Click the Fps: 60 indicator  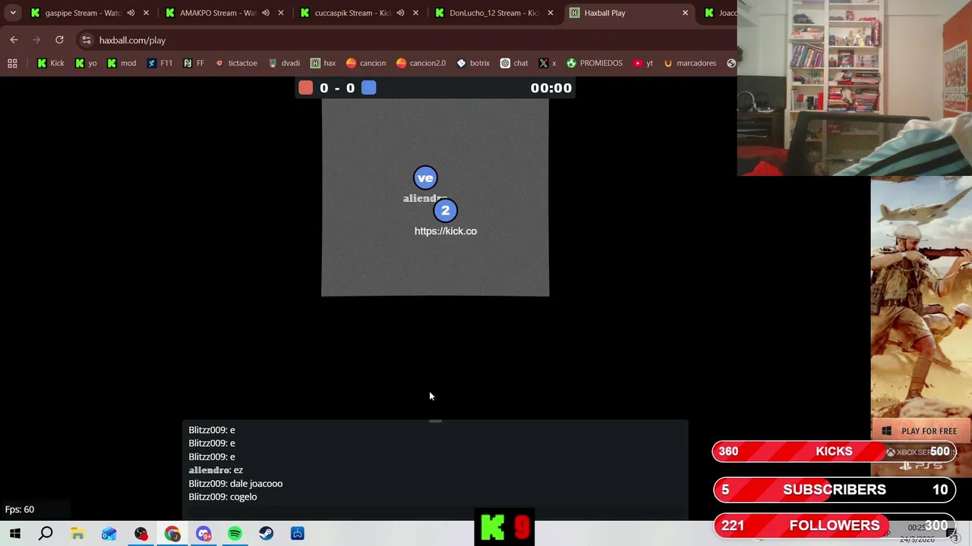20,510
